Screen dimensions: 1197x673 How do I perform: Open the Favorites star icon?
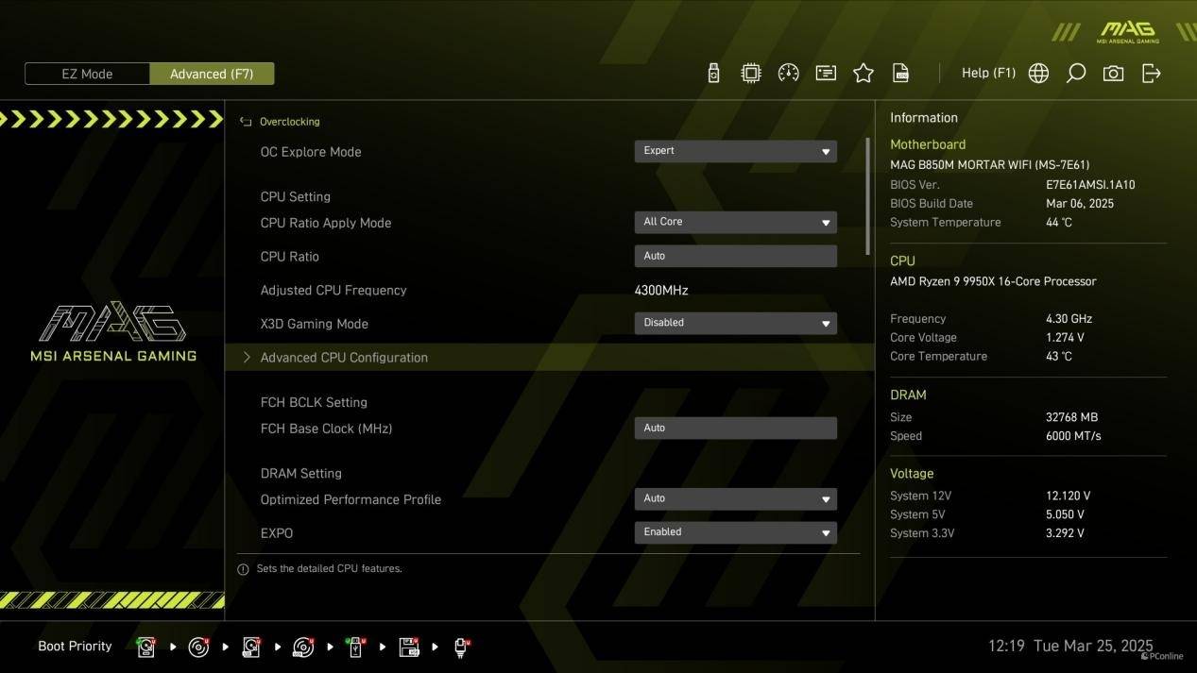(x=864, y=73)
